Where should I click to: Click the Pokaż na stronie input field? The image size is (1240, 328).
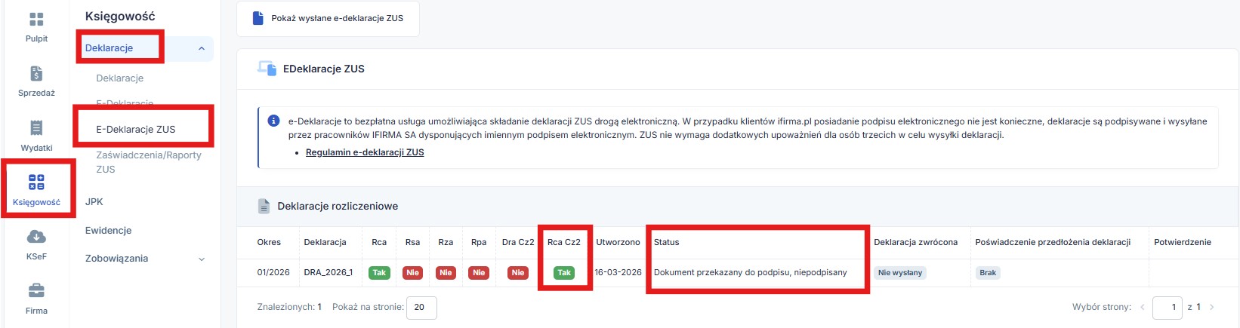tap(421, 307)
